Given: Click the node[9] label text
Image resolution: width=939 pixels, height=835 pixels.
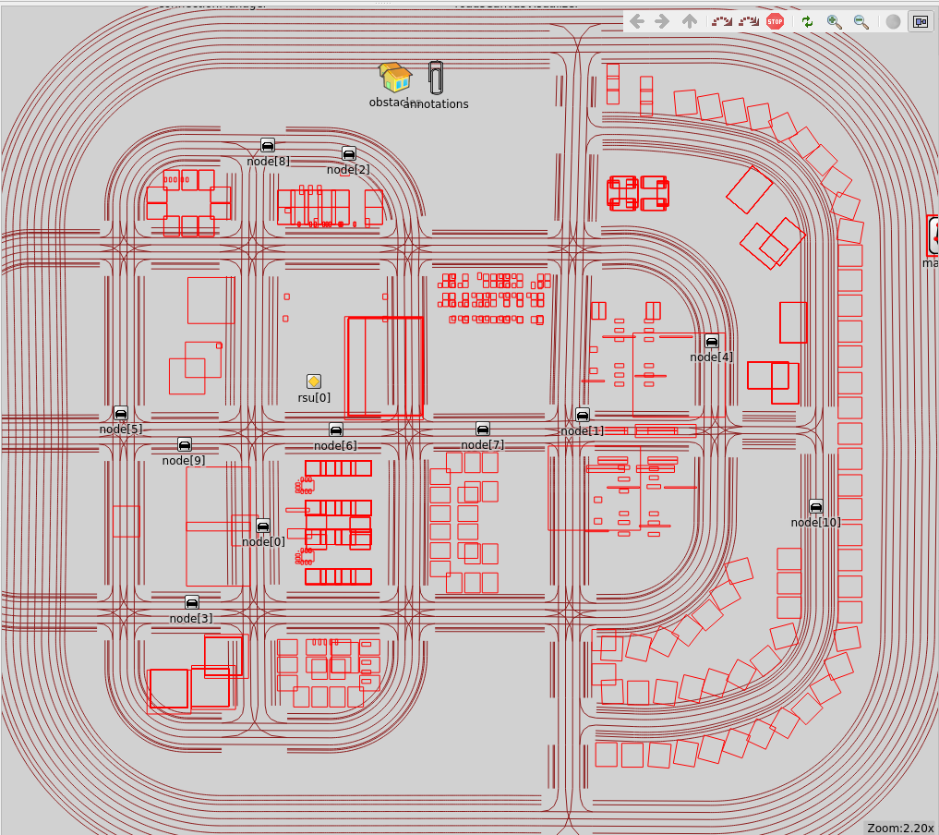Looking at the screenshot, I should [x=184, y=460].
